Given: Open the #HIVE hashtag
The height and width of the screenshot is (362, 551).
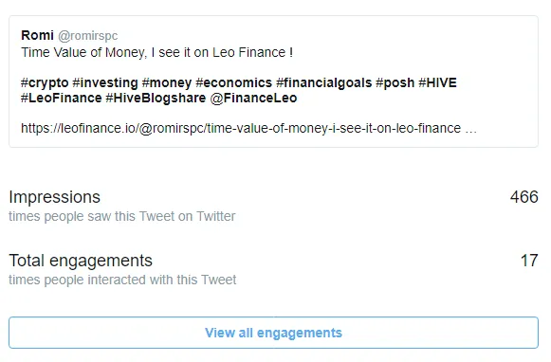Looking at the screenshot, I should click(x=437, y=82).
